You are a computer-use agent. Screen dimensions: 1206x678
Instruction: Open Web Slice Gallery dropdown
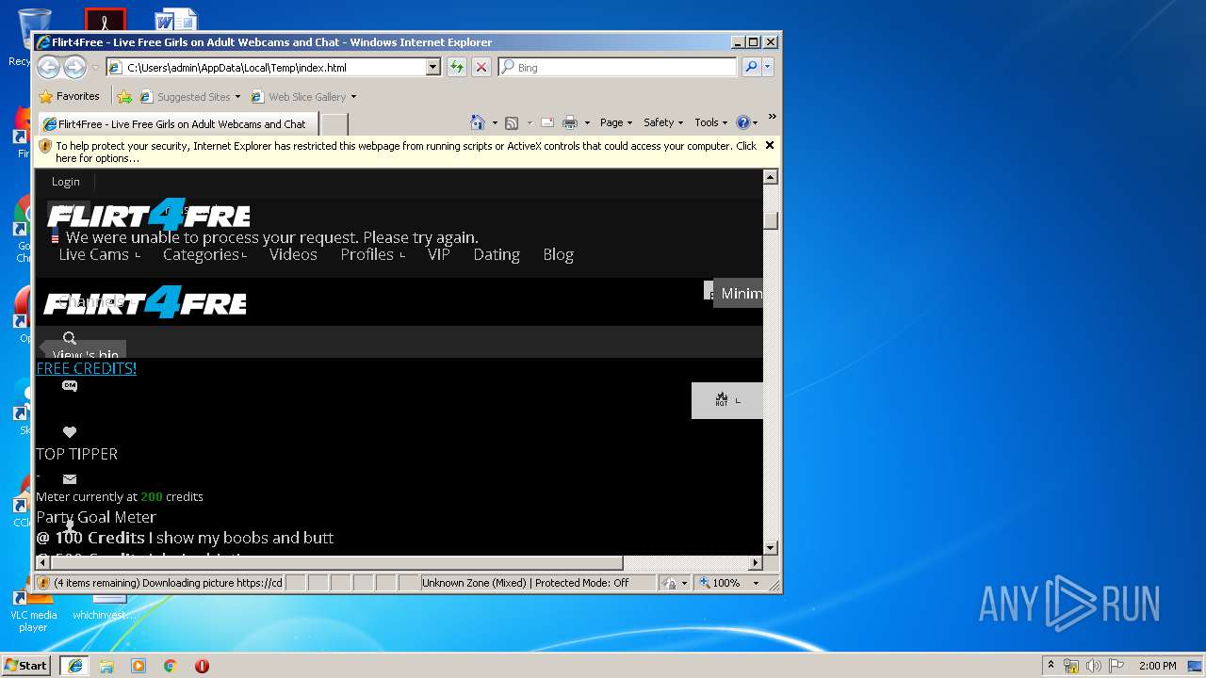pos(354,96)
